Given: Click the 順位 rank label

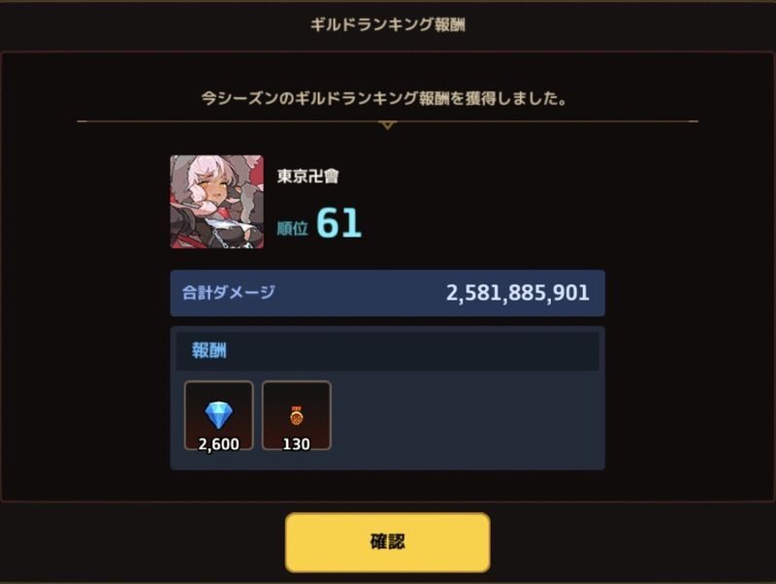Looking at the screenshot, I should click(x=292, y=229).
